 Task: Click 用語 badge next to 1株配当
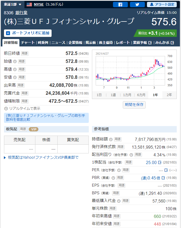pyautogui.click(x=129, y=162)
